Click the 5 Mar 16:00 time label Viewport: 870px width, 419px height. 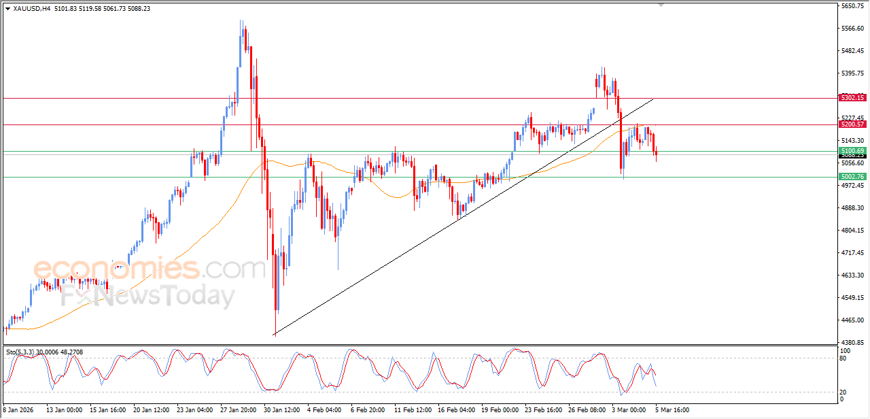(x=672, y=410)
